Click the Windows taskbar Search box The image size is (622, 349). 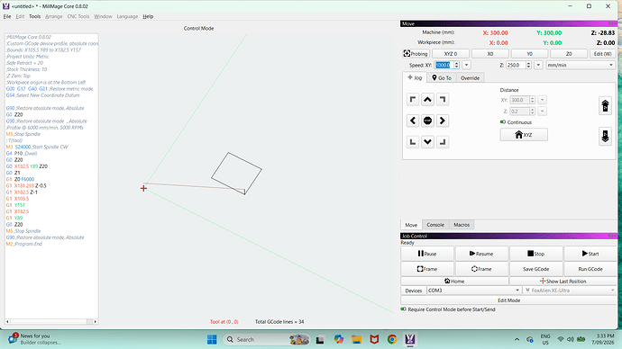tap(266, 339)
